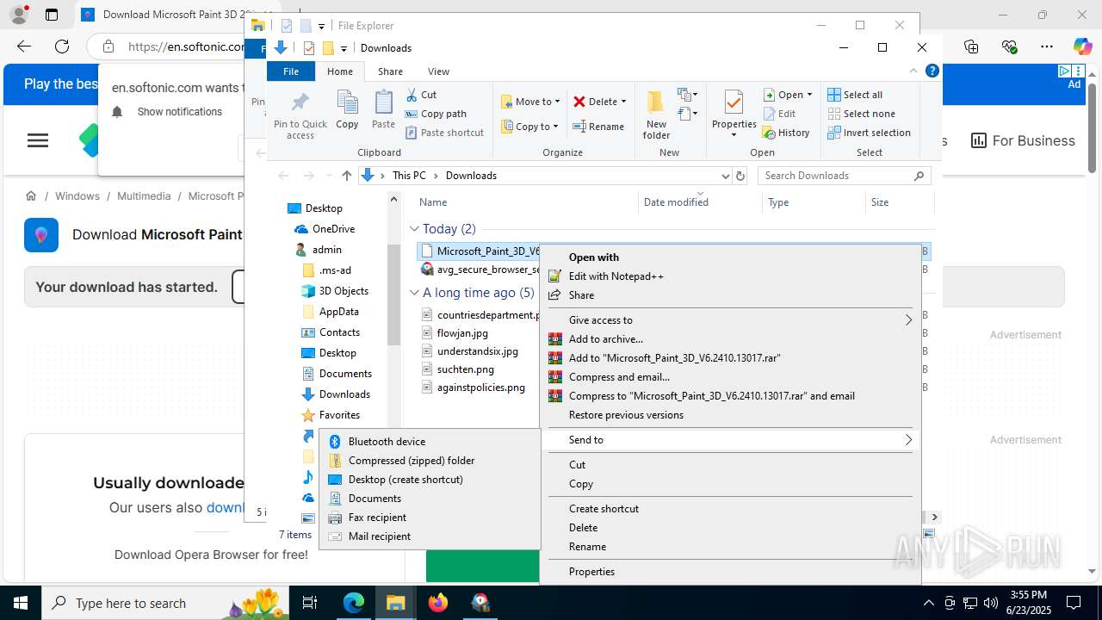Click the Paste ribbon icon

[383, 109]
